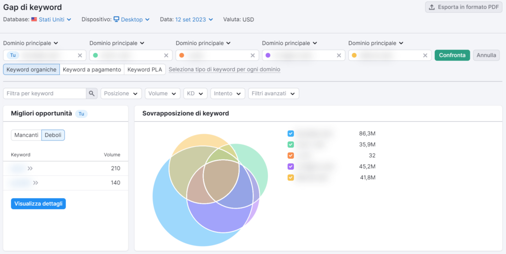Image resolution: width=506 pixels, height=254 pixels.
Task: Click the Volume column header
Action: 112,155
